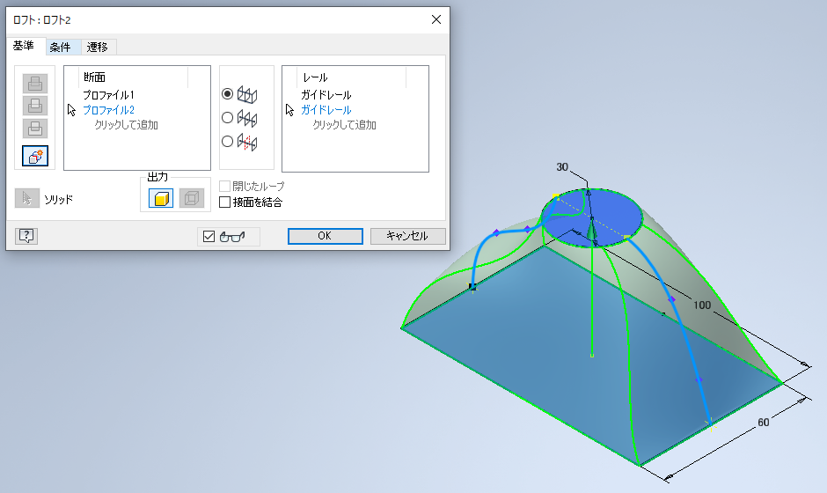Select the top pattern icon in left column
This screenshot has height=493, width=827.
pyautogui.click(x=35, y=84)
